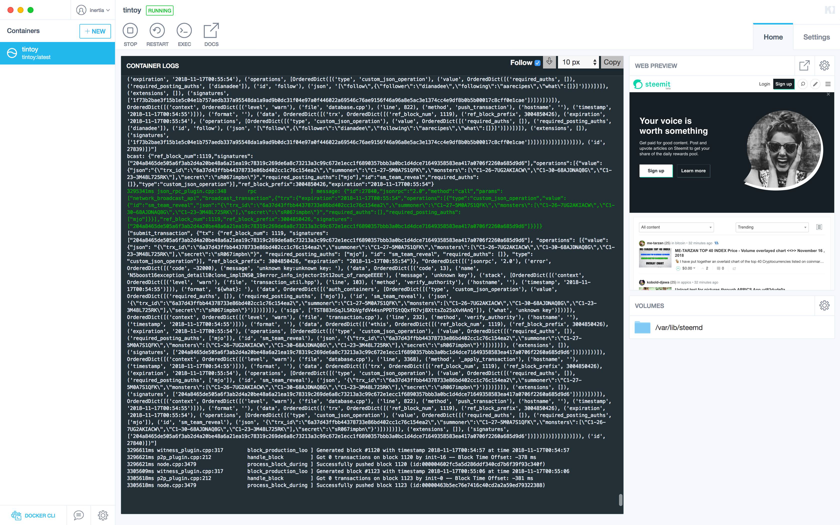Open feedback chat bubble icon
840x525 pixels.
[78, 515]
